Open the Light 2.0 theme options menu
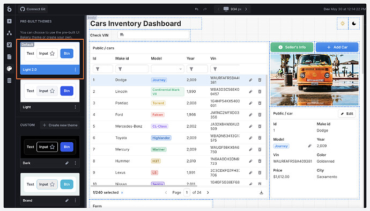This screenshot has height=211, width=370. coord(75,70)
